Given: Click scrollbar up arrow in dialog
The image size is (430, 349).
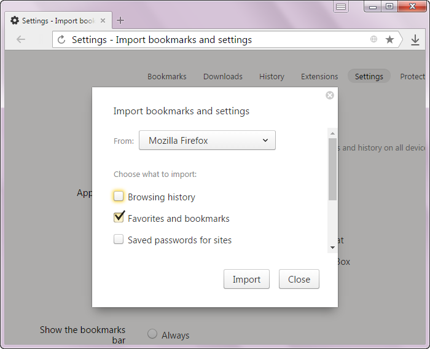Looking at the screenshot, I should pos(332,133).
